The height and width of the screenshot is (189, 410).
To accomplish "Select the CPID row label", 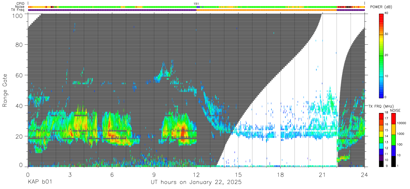I will (x=20, y=3).
